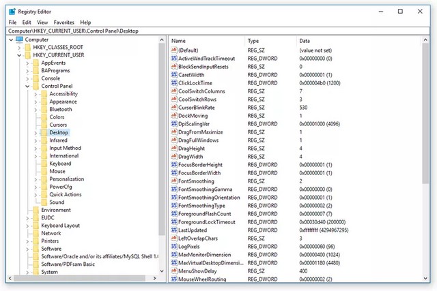Click values pane scrollbar down arrow
437x291 pixels.
425,278
